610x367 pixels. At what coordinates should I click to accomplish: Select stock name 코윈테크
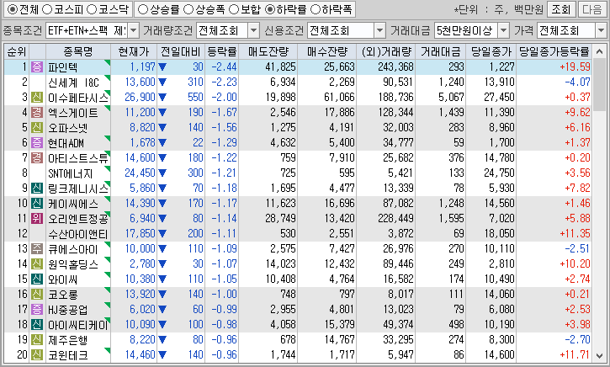pos(67,356)
